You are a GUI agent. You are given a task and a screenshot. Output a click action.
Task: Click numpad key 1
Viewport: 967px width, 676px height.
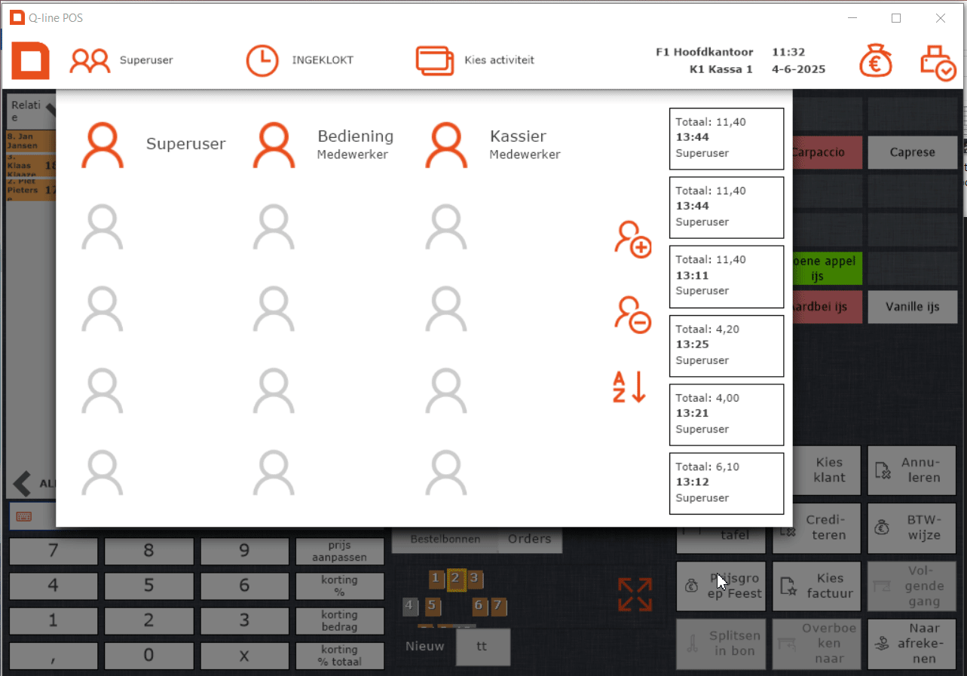[x=54, y=621]
